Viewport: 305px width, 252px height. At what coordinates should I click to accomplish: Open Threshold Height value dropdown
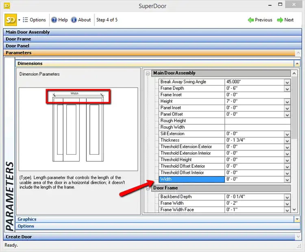(287, 160)
